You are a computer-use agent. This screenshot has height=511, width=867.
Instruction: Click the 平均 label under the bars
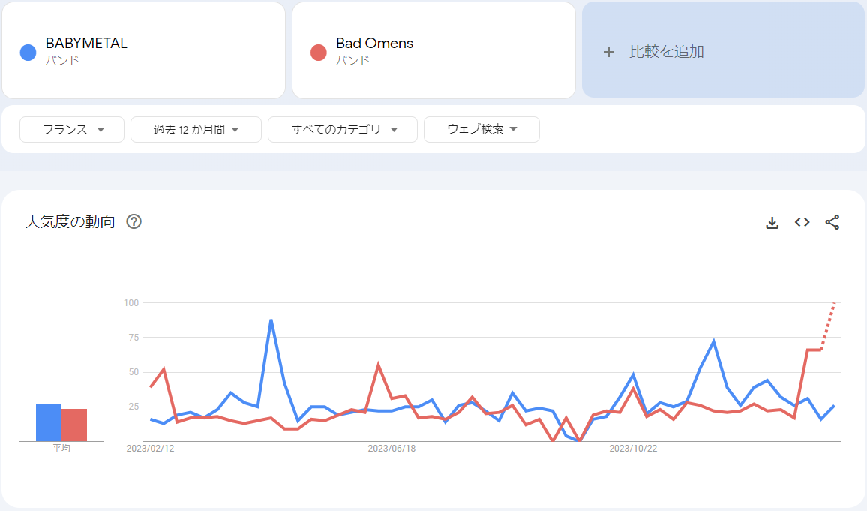point(61,448)
